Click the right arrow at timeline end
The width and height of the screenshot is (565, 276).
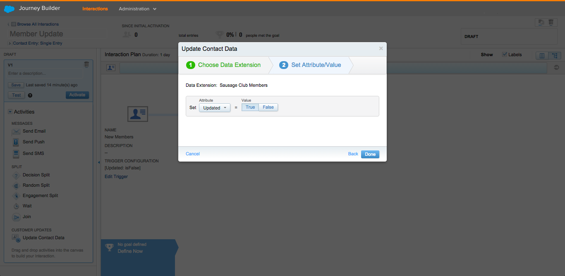click(556, 68)
